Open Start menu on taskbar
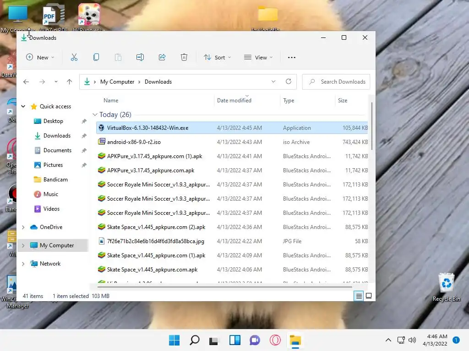This screenshot has height=351, width=469. pyautogui.click(x=174, y=340)
